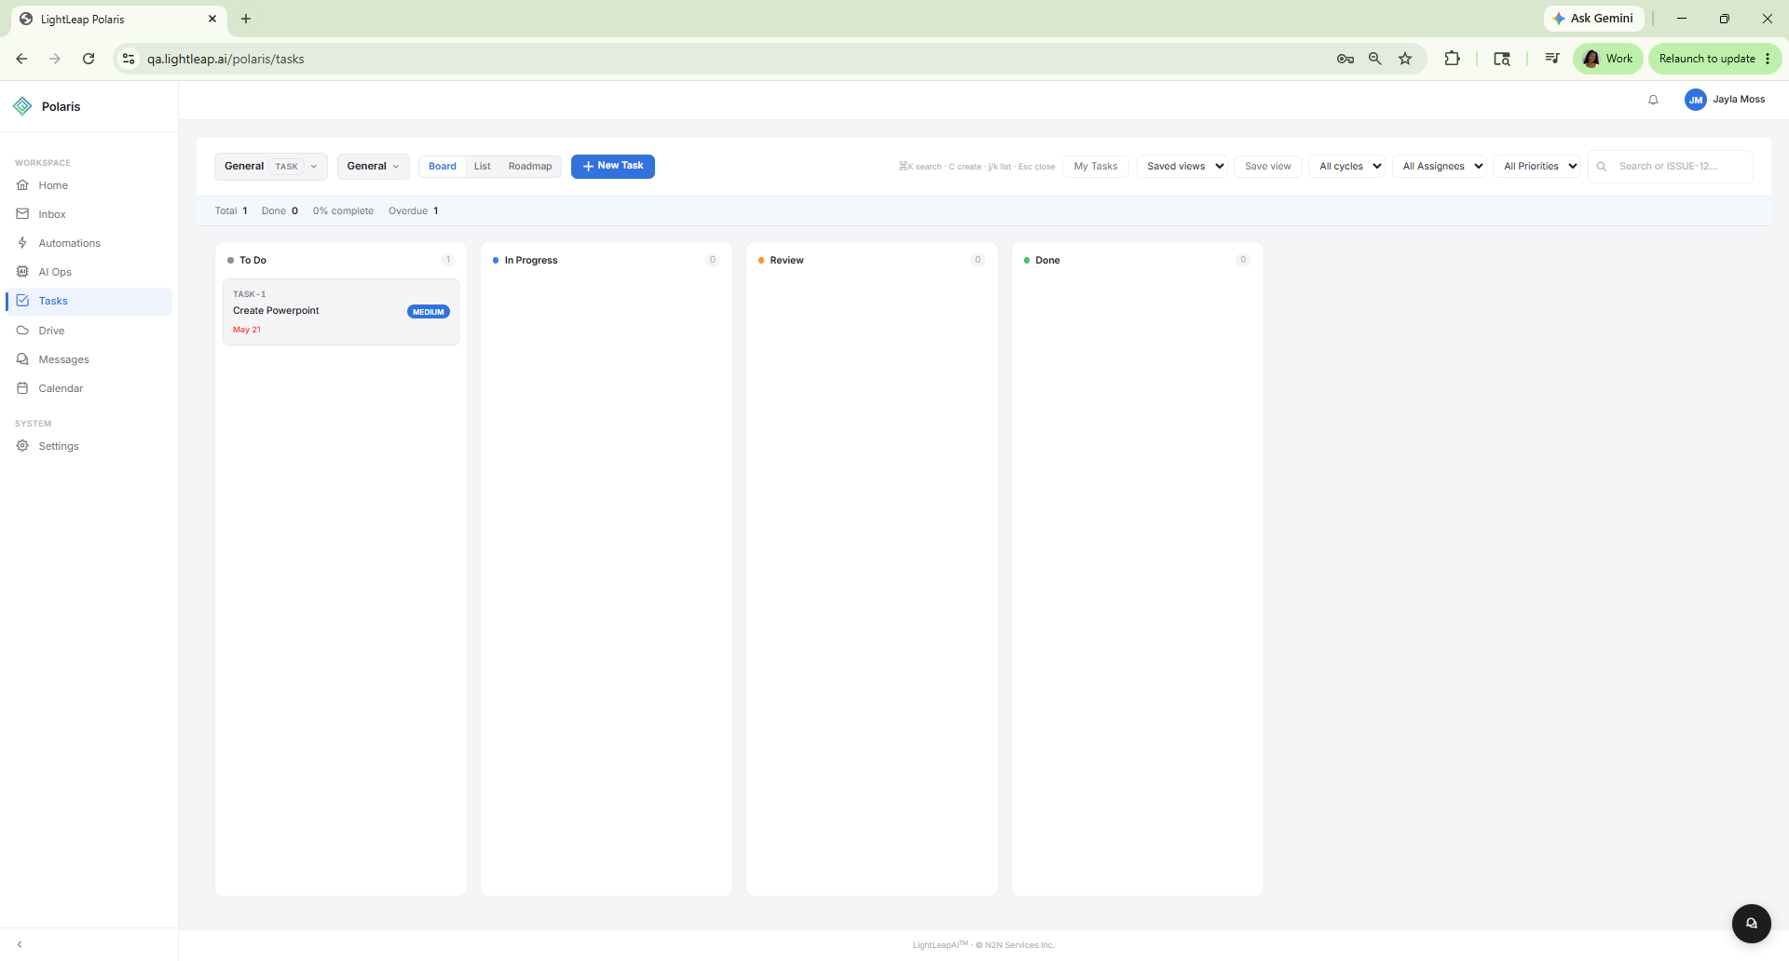The image size is (1789, 961).
Task: Focus the Search or ISSUE field
Action: coord(1671,167)
